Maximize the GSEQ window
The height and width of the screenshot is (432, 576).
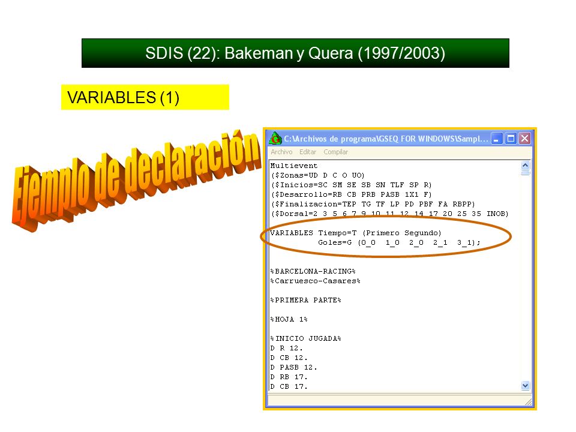(511, 139)
